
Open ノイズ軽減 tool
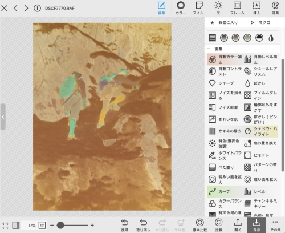225,107
